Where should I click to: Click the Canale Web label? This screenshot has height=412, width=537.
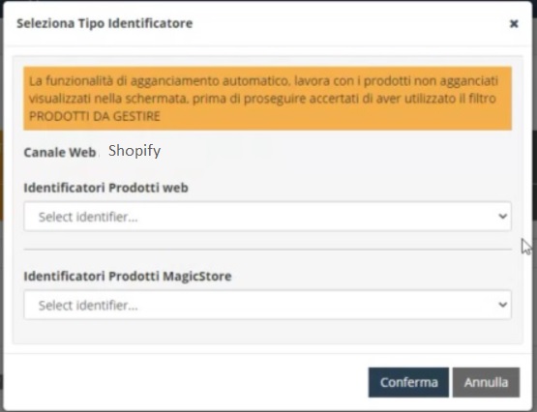60,152
